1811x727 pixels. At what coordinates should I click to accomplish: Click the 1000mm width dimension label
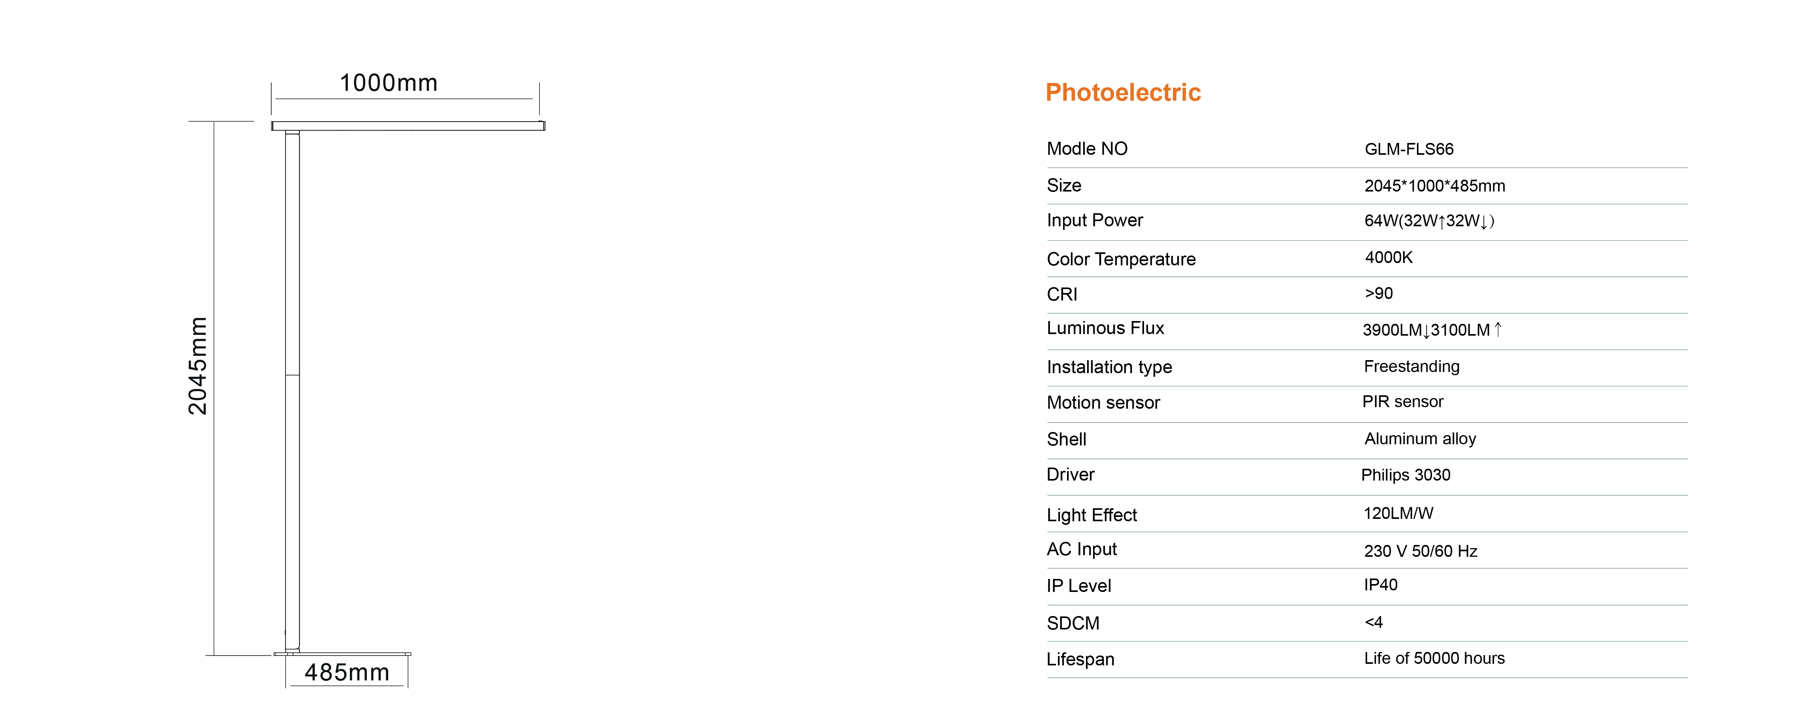389,83
